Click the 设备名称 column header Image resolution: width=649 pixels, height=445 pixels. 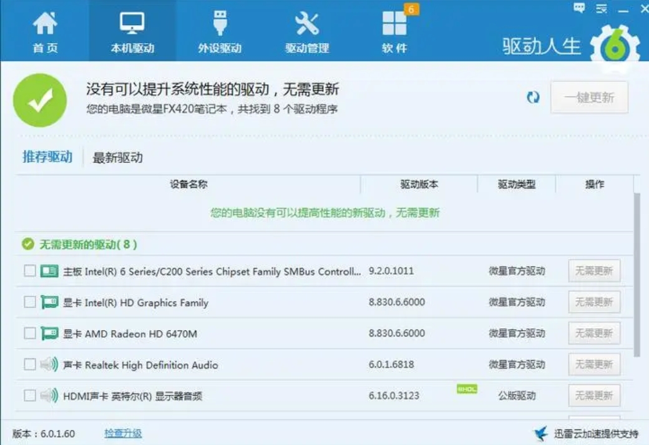[188, 184]
